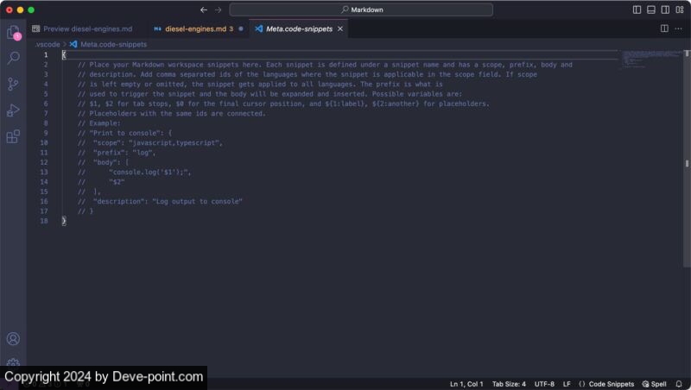Toggle the secondary side bar visibility
691x390 pixels.
(x=665, y=9)
